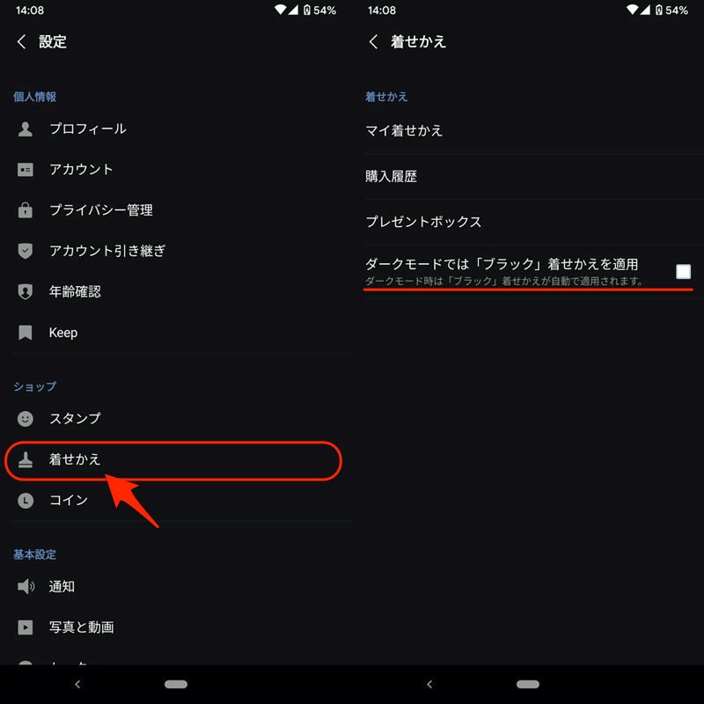Select 着せかえ in the shop section

click(x=173, y=459)
